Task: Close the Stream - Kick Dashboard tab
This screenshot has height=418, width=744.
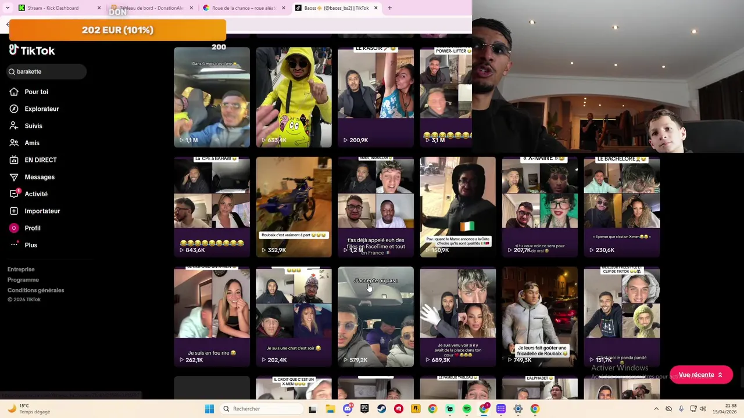Action: pyautogui.click(x=99, y=8)
